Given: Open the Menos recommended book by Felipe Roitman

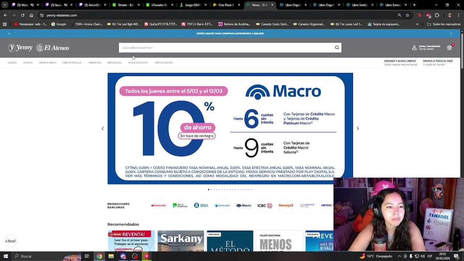Looking at the screenshot, I should click(279, 241).
